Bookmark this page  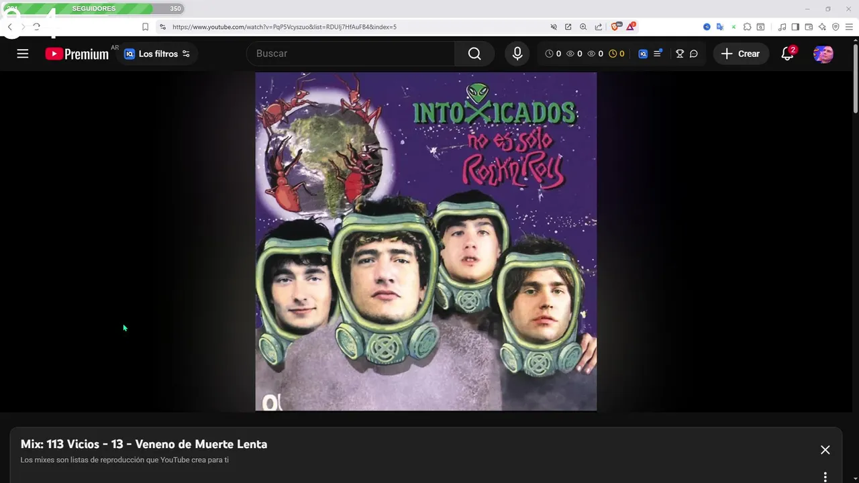pos(145,27)
